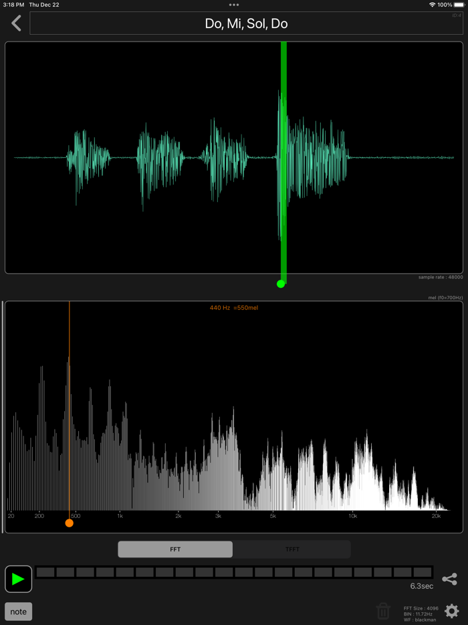Tap the Wi-Fi status icon
Screen dimensions: 468x625
[x=432, y=5]
